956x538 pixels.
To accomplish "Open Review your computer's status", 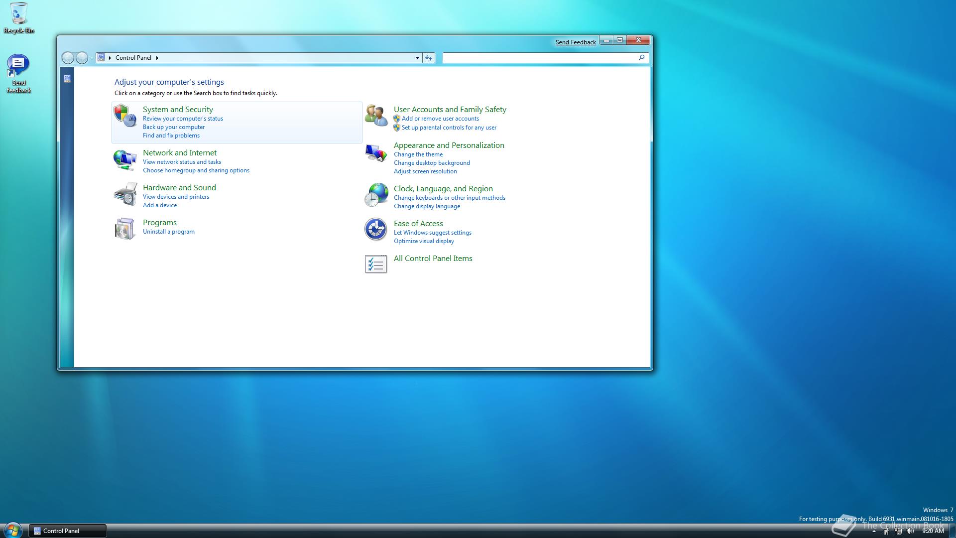I will 183,119.
